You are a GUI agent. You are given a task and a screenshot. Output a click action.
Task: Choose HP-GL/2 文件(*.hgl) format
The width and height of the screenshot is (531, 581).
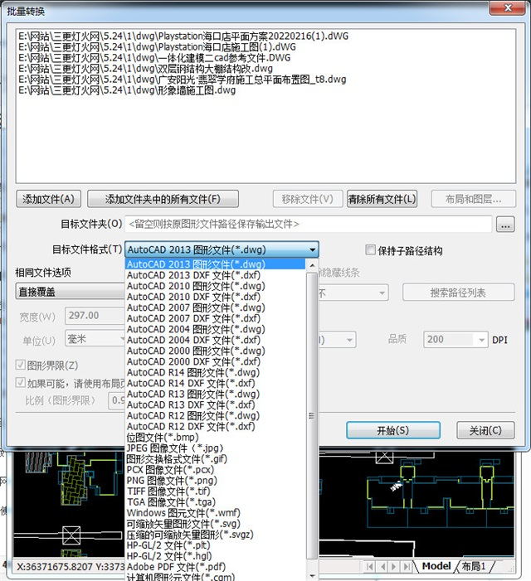pyautogui.click(x=216, y=555)
